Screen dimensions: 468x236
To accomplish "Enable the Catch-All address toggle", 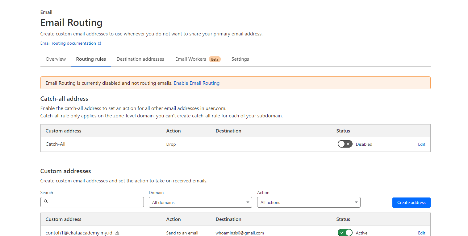I will point(345,144).
